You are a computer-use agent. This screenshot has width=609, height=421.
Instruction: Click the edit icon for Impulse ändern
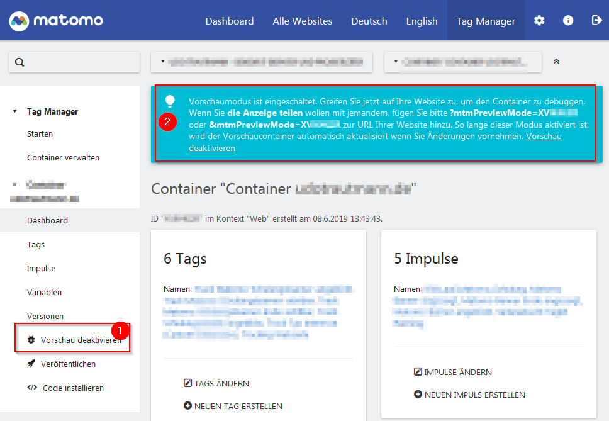point(418,372)
